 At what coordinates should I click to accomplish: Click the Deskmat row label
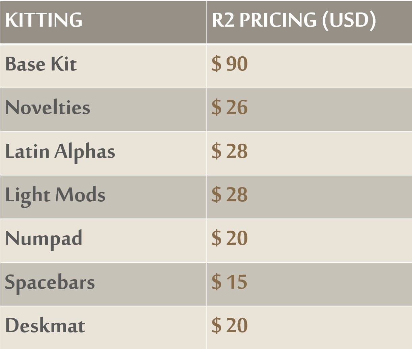tap(45, 326)
